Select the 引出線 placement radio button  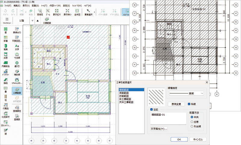[192, 126]
